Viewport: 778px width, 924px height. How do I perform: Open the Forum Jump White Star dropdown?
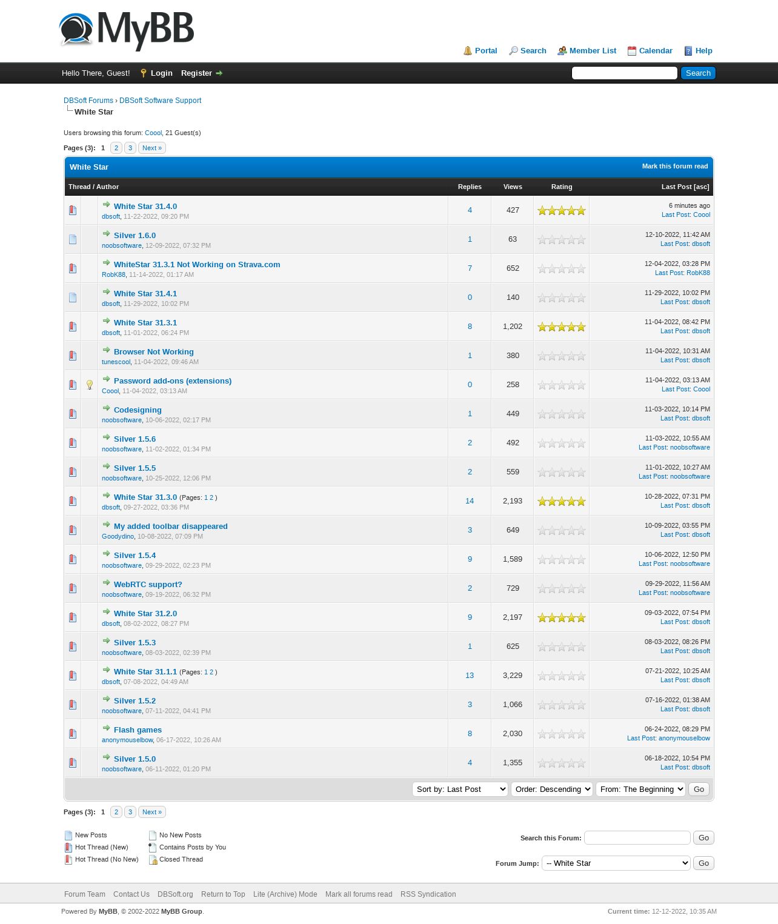[x=616, y=863]
